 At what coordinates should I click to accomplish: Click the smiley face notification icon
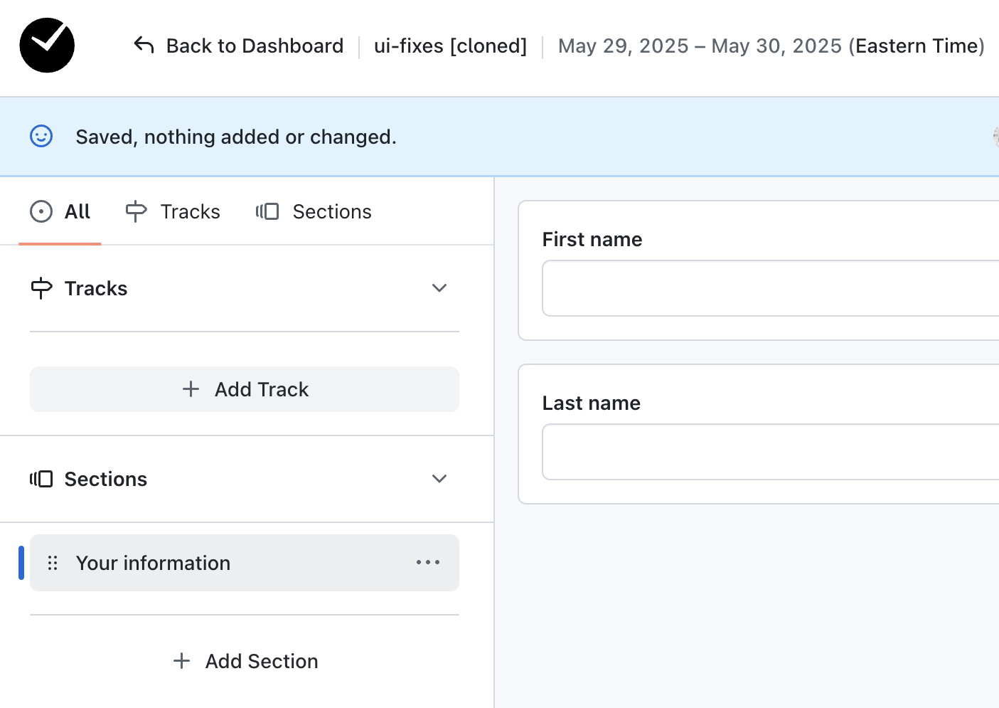[41, 136]
